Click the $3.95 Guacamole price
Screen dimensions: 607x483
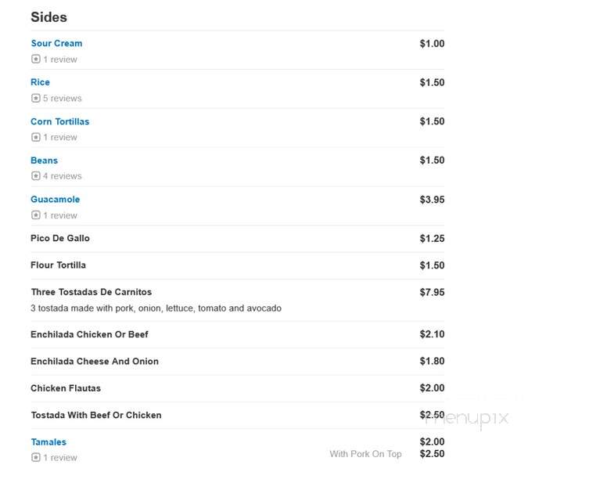(x=432, y=200)
